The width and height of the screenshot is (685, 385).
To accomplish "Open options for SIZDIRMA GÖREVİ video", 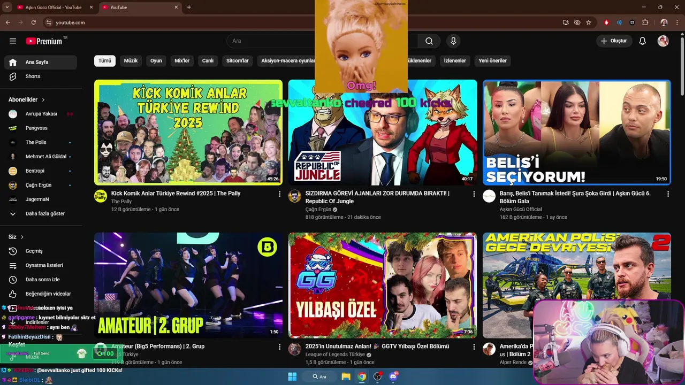I will tap(474, 194).
